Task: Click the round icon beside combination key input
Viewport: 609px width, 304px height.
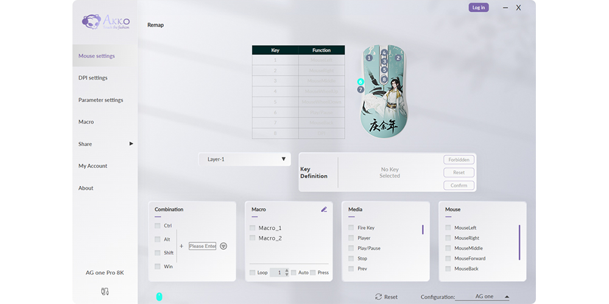Action: pyautogui.click(x=224, y=246)
